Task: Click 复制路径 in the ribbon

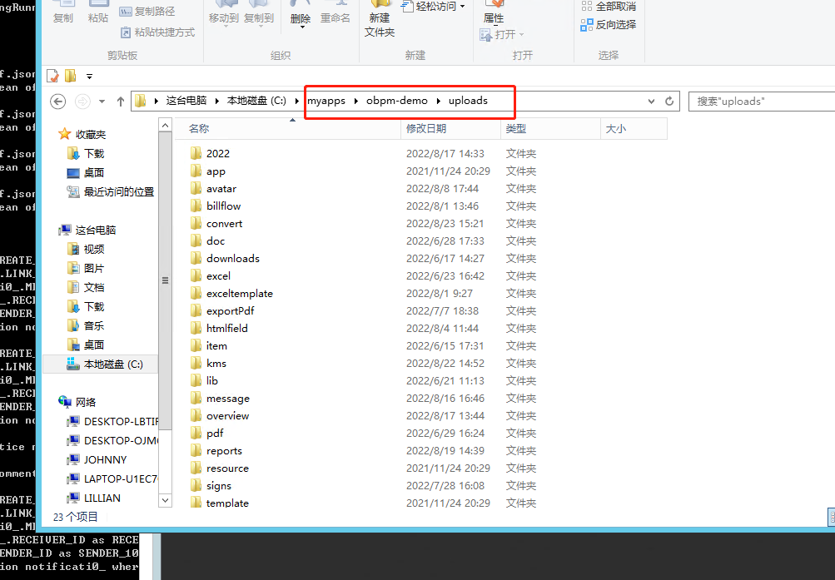Action: (x=147, y=11)
